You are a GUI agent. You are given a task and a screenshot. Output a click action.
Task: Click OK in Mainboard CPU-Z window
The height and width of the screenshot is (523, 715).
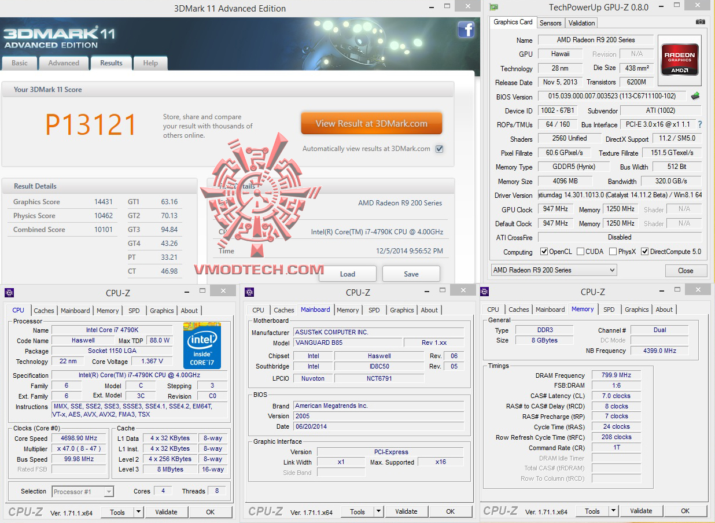[451, 511]
